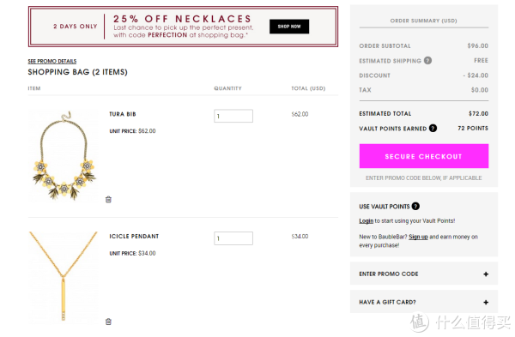Expand Enter Promo Code with the plus icon
Image resolution: width=515 pixels, height=337 pixels.
click(486, 274)
